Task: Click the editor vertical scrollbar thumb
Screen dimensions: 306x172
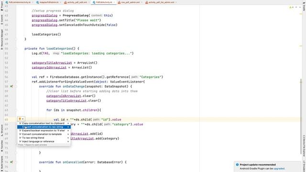Action: coord(301,116)
